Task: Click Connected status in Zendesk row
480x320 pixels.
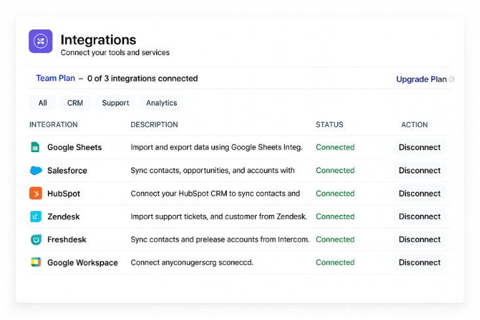Action: point(335,216)
